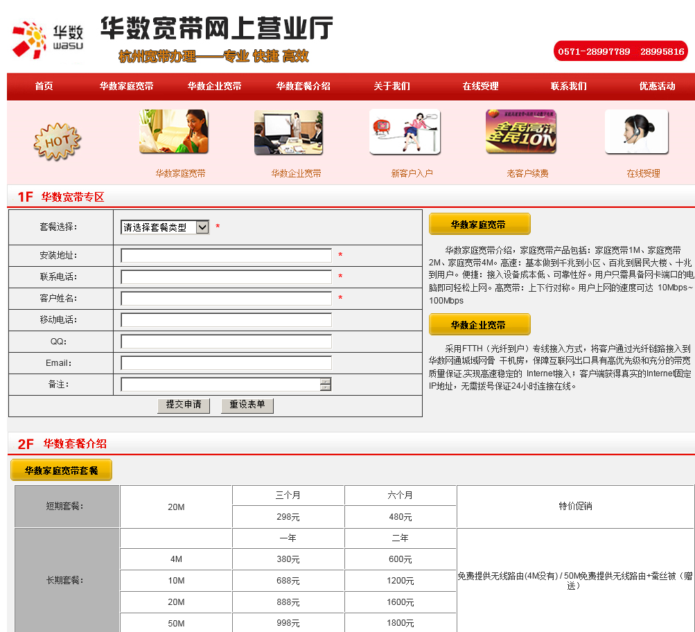Focus the 安装地址 input field
695x632 pixels.
(226, 255)
